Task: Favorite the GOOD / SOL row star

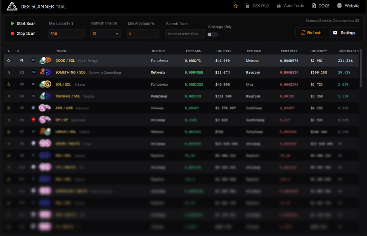Action: coord(9,61)
